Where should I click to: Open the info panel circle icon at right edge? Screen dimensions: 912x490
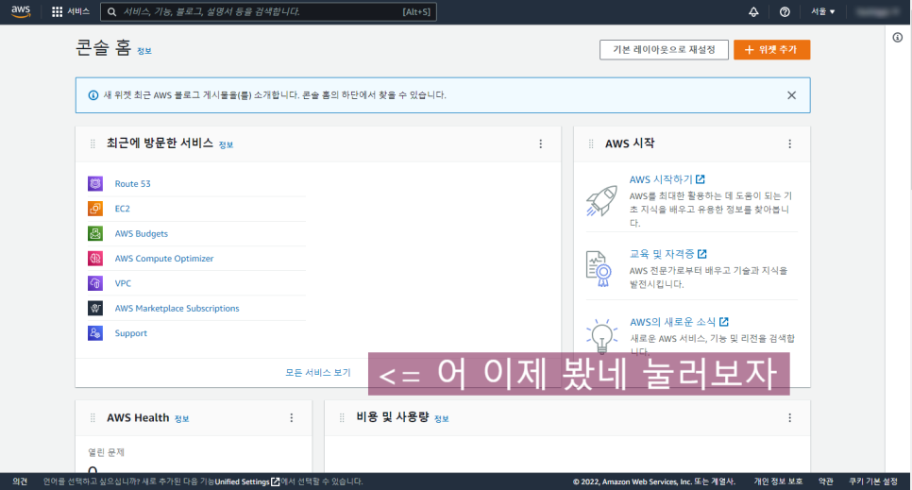pos(898,38)
